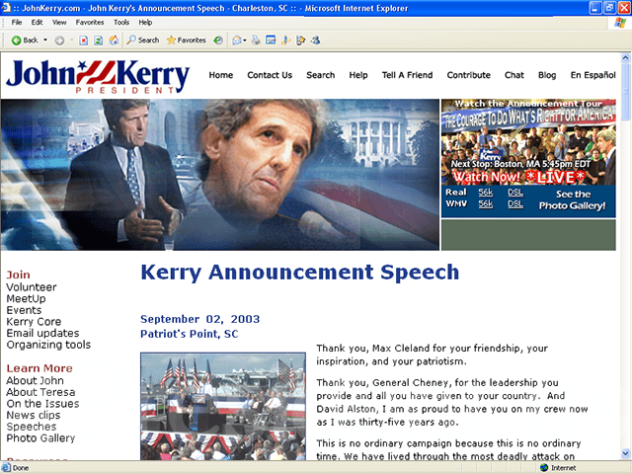
Task: Click the Tell A Friend link
Action: (407, 75)
